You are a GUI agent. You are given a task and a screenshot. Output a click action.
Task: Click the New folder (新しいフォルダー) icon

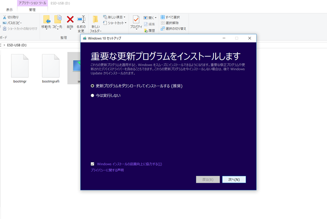(95, 19)
